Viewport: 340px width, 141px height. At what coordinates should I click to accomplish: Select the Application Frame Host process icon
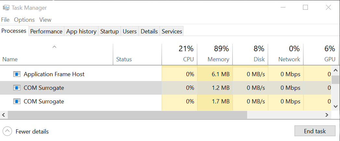coord(17,74)
